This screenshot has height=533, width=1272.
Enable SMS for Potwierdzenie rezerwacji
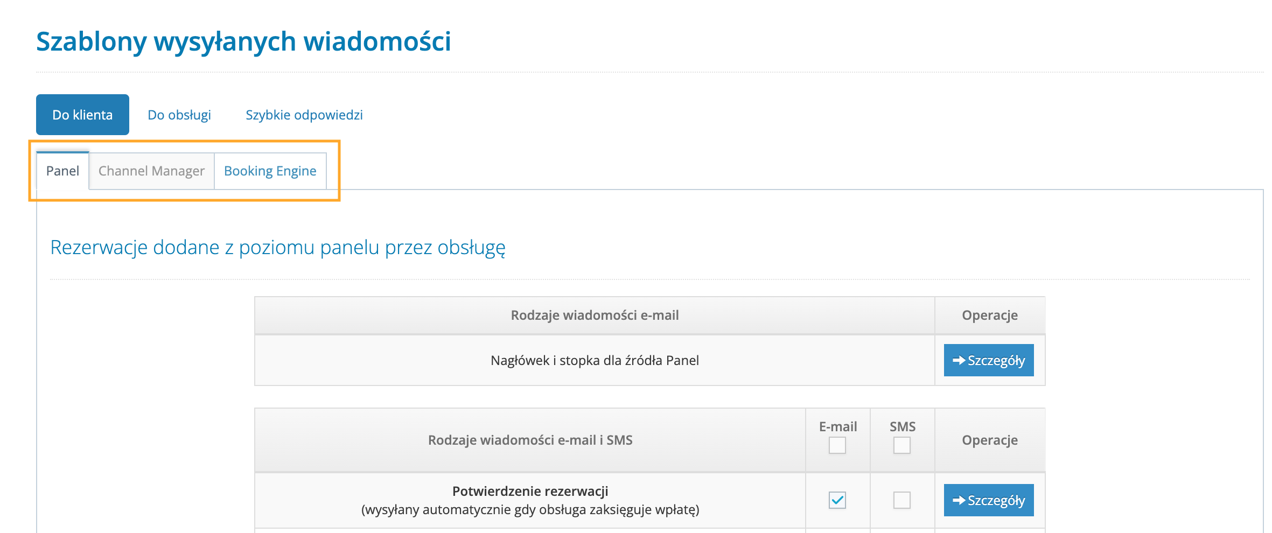coord(901,500)
